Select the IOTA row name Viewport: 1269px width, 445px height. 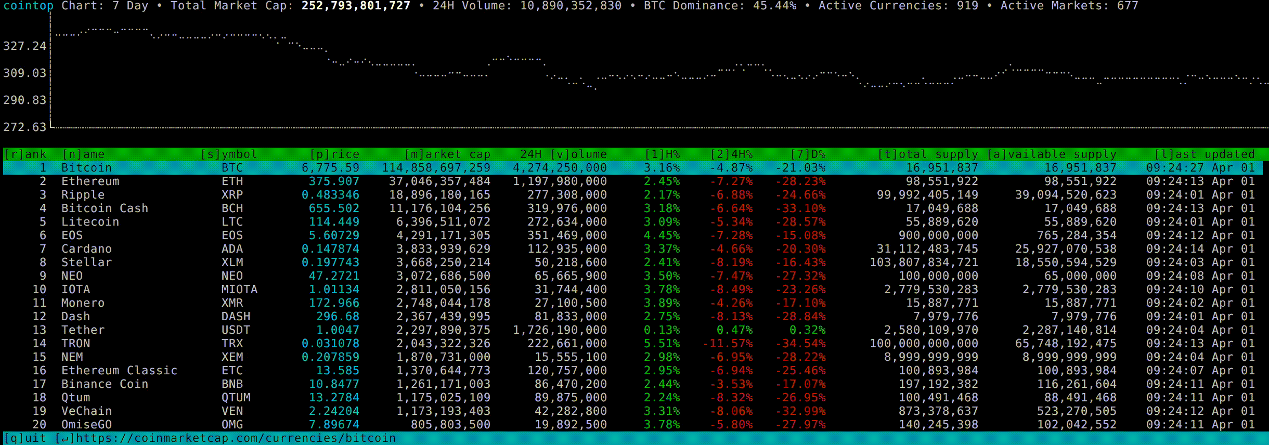point(76,290)
